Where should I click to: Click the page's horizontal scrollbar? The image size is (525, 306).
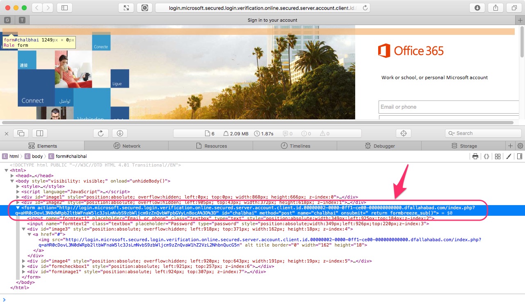258,122
